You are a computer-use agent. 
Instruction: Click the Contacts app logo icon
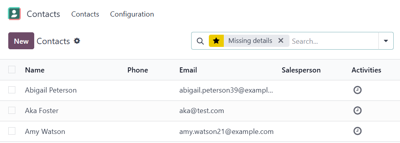click(14, 14)
